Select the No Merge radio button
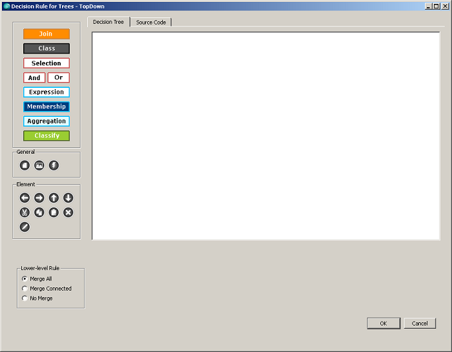Image resolution: width=452 pixels, height=352 pixels. coord(25,298)
